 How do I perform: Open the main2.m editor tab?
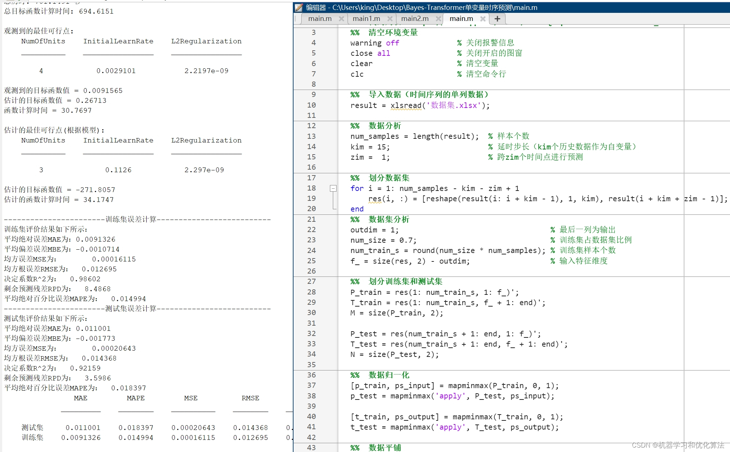click(x=415, y=19)
